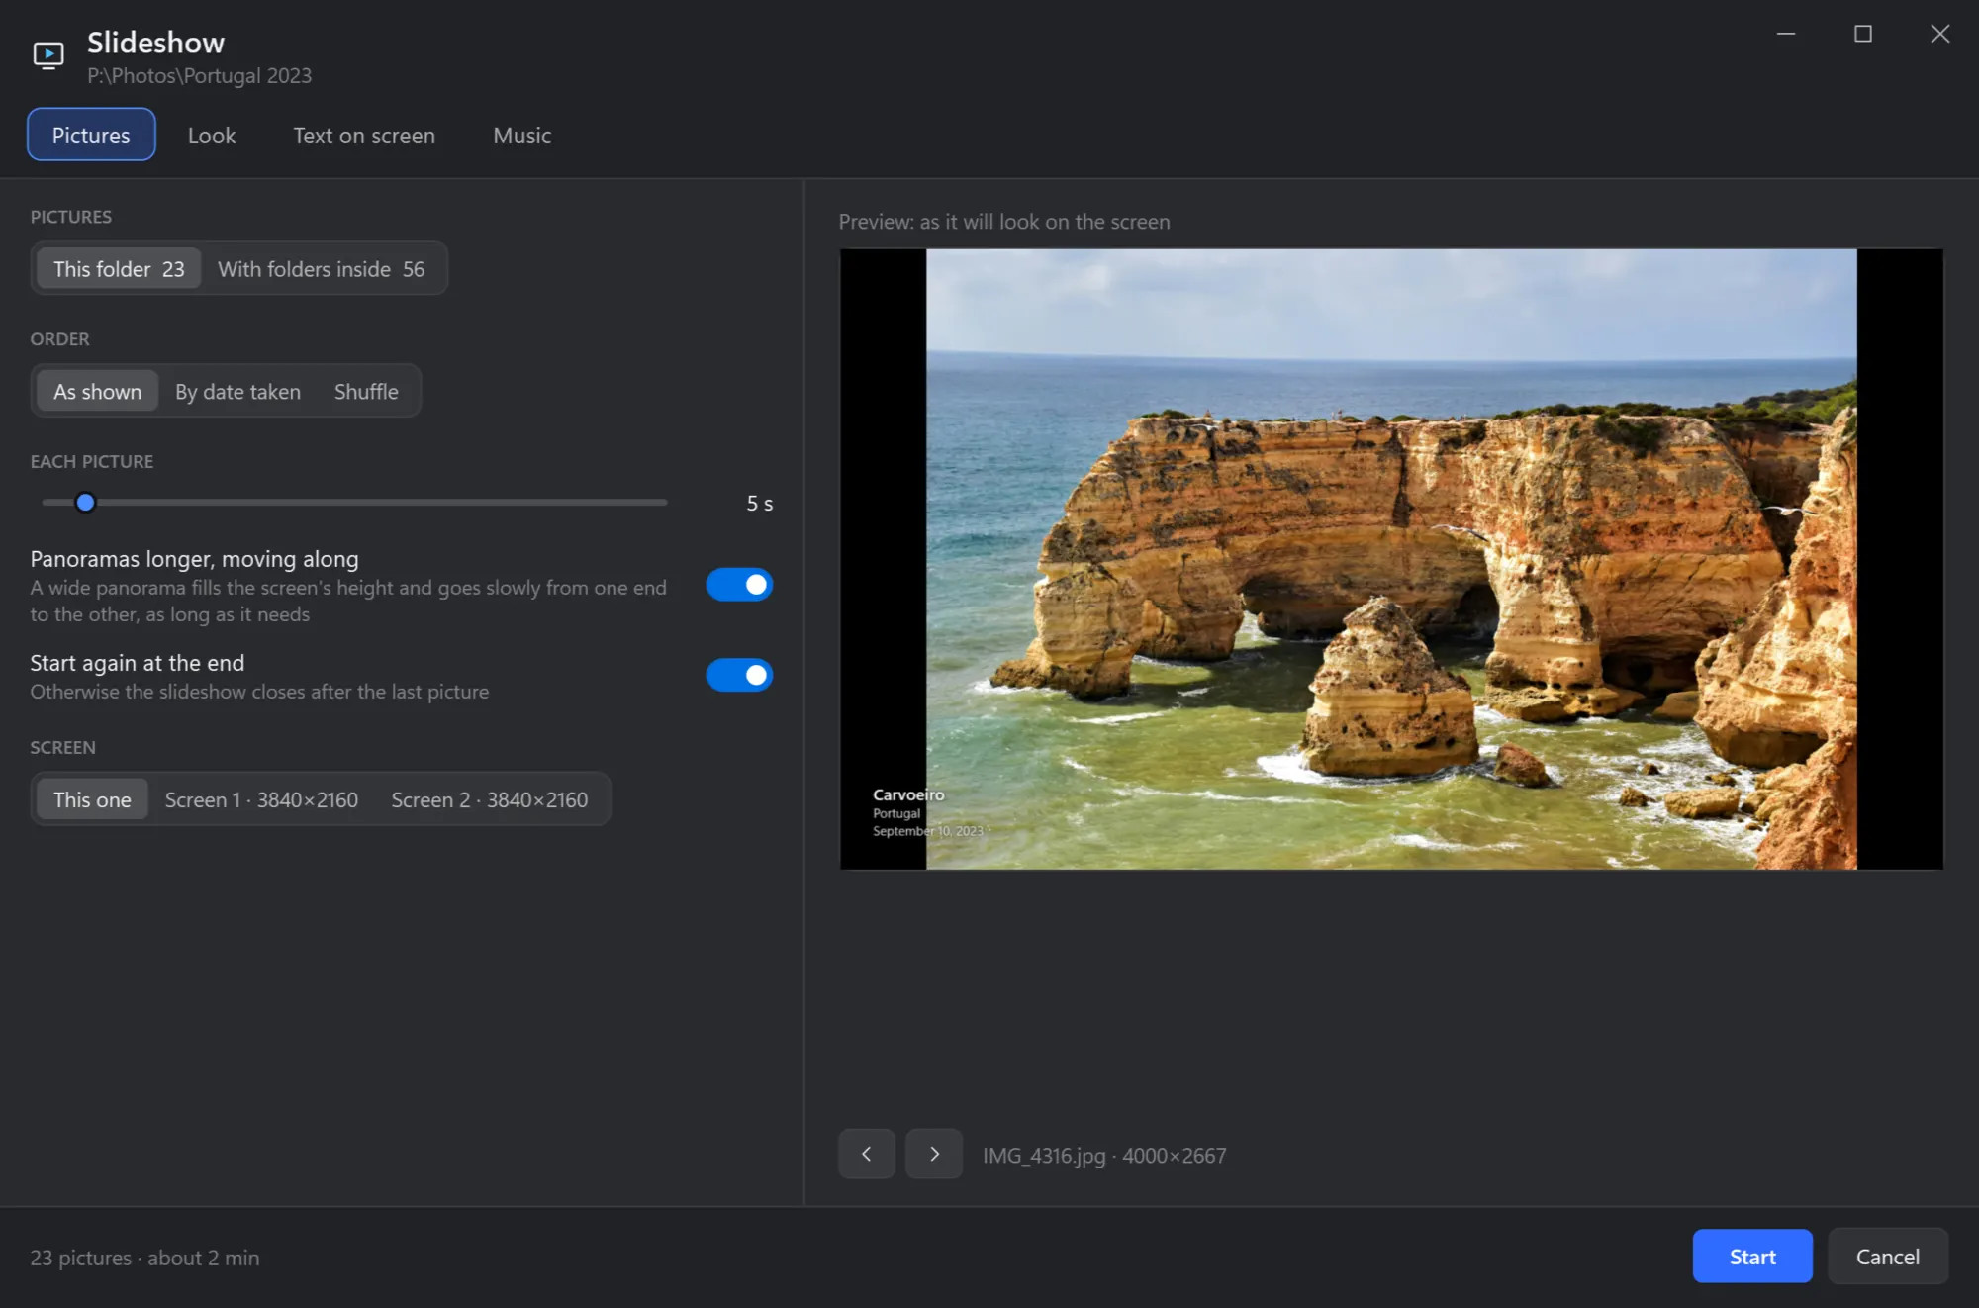1979x1308 pixels.
Task: Set order to Shuffle
Action: (366, 392)
